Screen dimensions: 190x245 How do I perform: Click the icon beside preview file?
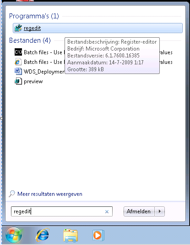point(18,81)
